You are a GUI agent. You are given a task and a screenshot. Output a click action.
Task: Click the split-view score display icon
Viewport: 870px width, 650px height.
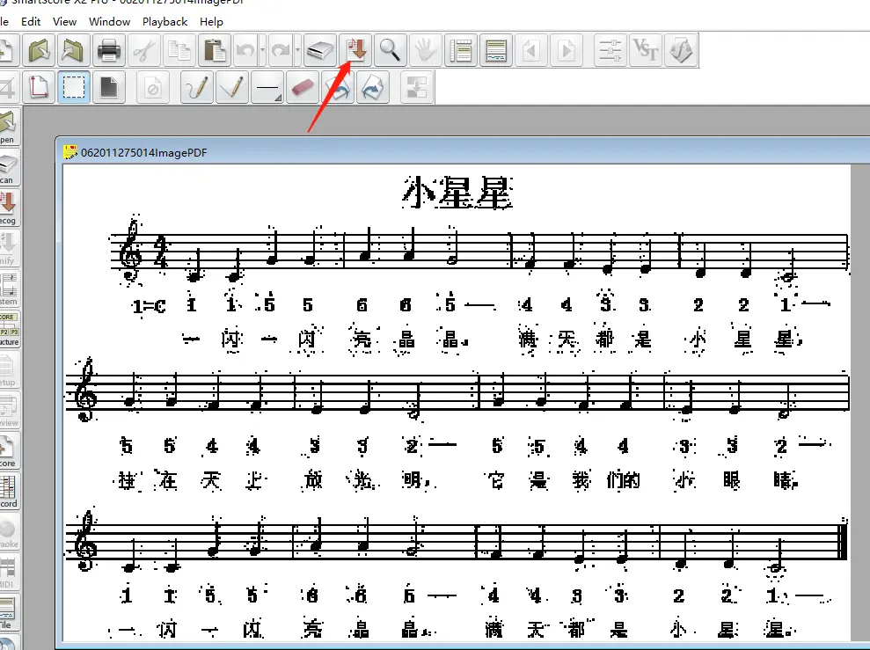(495, 50)
